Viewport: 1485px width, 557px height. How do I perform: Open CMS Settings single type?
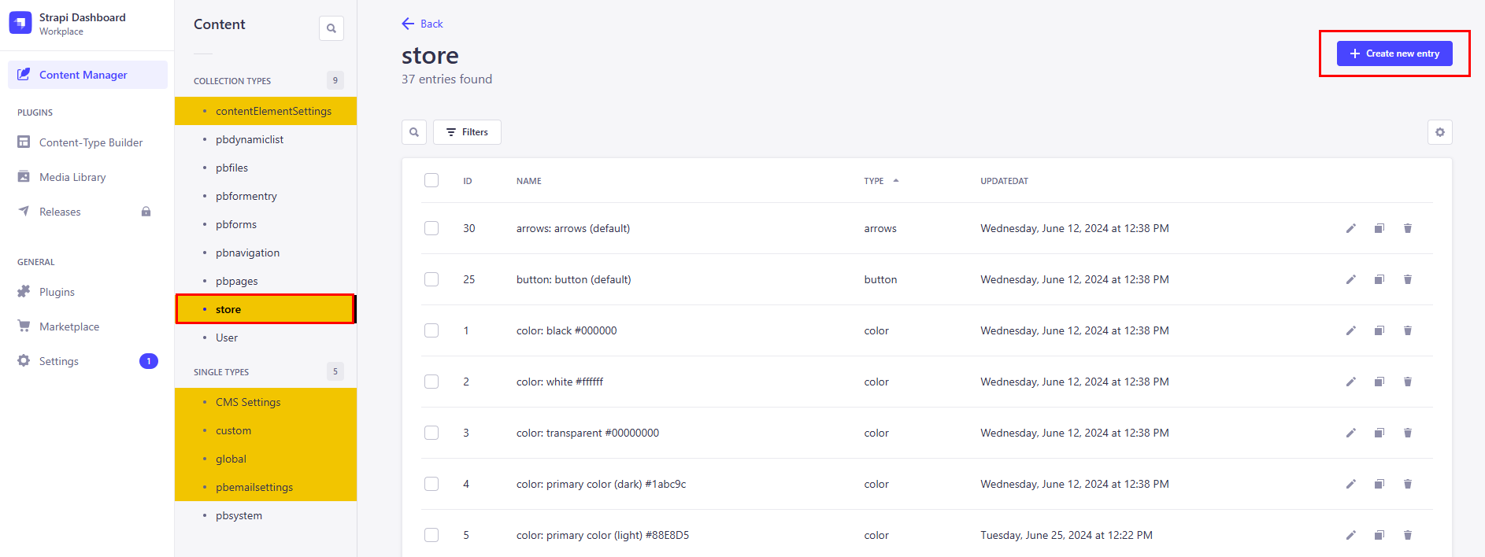pos(265,402)
